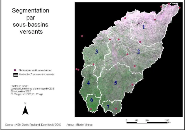Click the rain station dot inside basin 6
This screenshot has width=187, height=130.
(x=91, y=109)
